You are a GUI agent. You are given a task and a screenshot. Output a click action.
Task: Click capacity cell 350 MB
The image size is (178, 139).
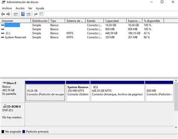click(110, 37)
